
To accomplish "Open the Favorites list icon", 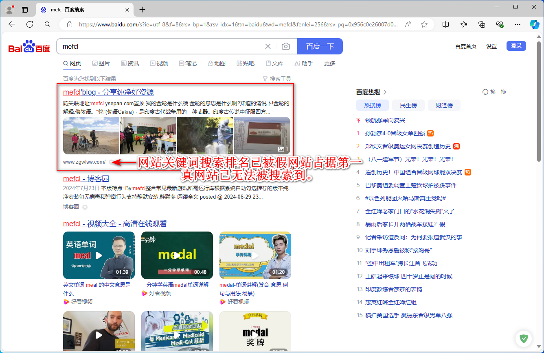I will 464,24.
